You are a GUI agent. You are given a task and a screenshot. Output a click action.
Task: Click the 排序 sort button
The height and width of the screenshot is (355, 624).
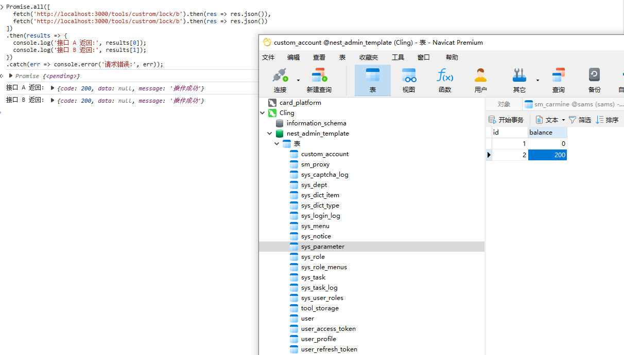[x=607, y=120]
